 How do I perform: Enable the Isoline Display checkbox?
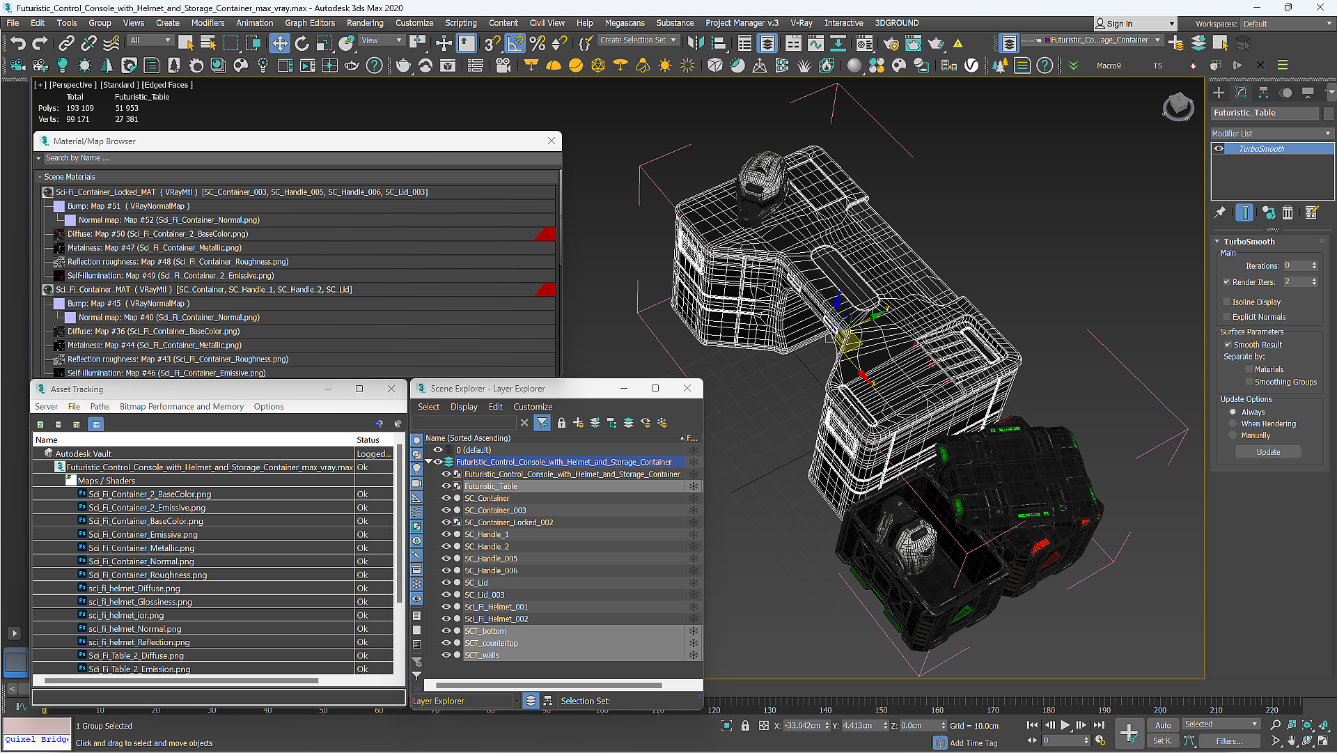point(1226,302)
